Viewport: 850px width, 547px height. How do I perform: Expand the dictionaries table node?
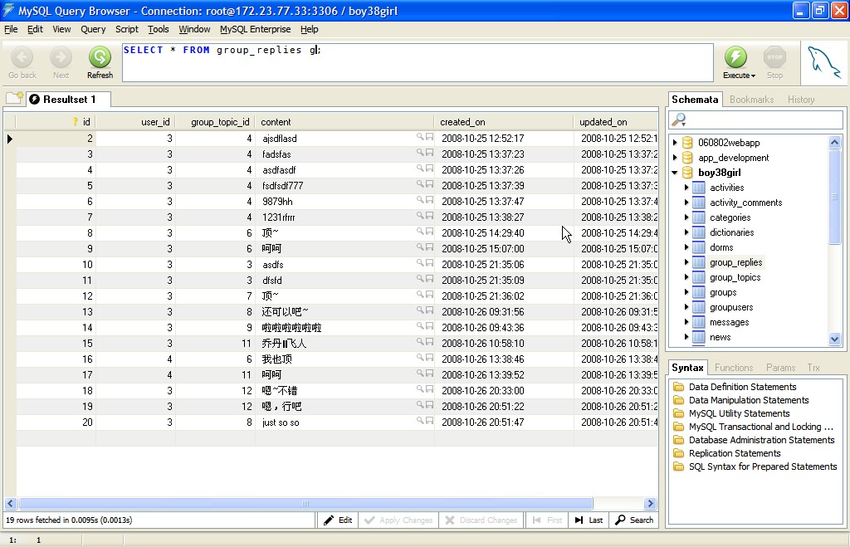(686, 232)
